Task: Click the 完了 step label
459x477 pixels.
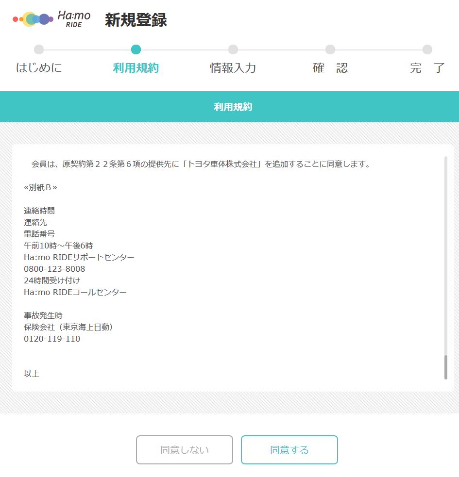Action: coord(427,67)
